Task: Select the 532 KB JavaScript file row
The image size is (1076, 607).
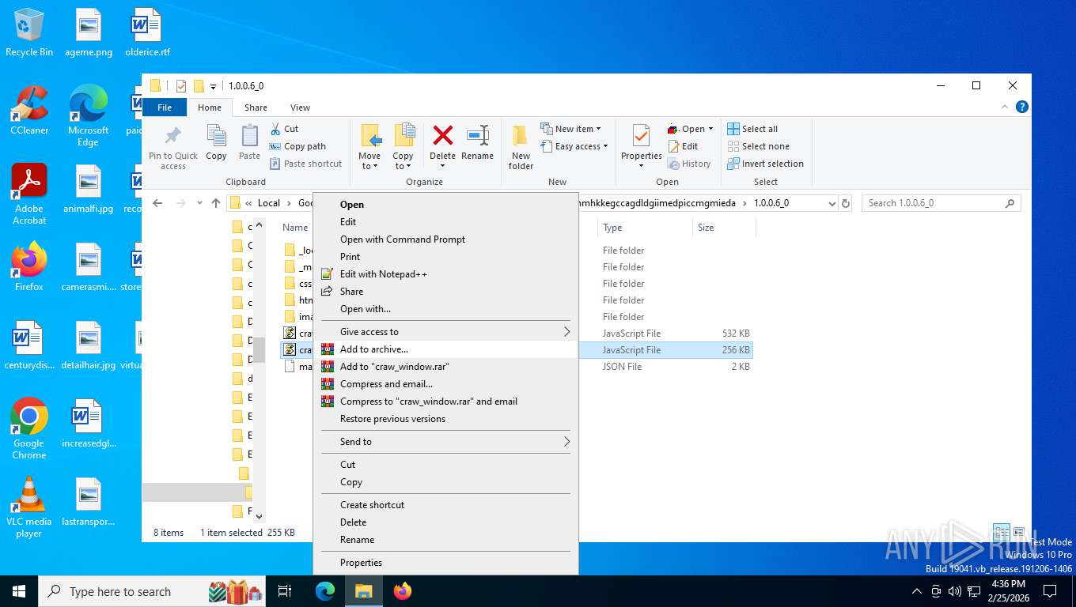Action: (x=517, y=334)
